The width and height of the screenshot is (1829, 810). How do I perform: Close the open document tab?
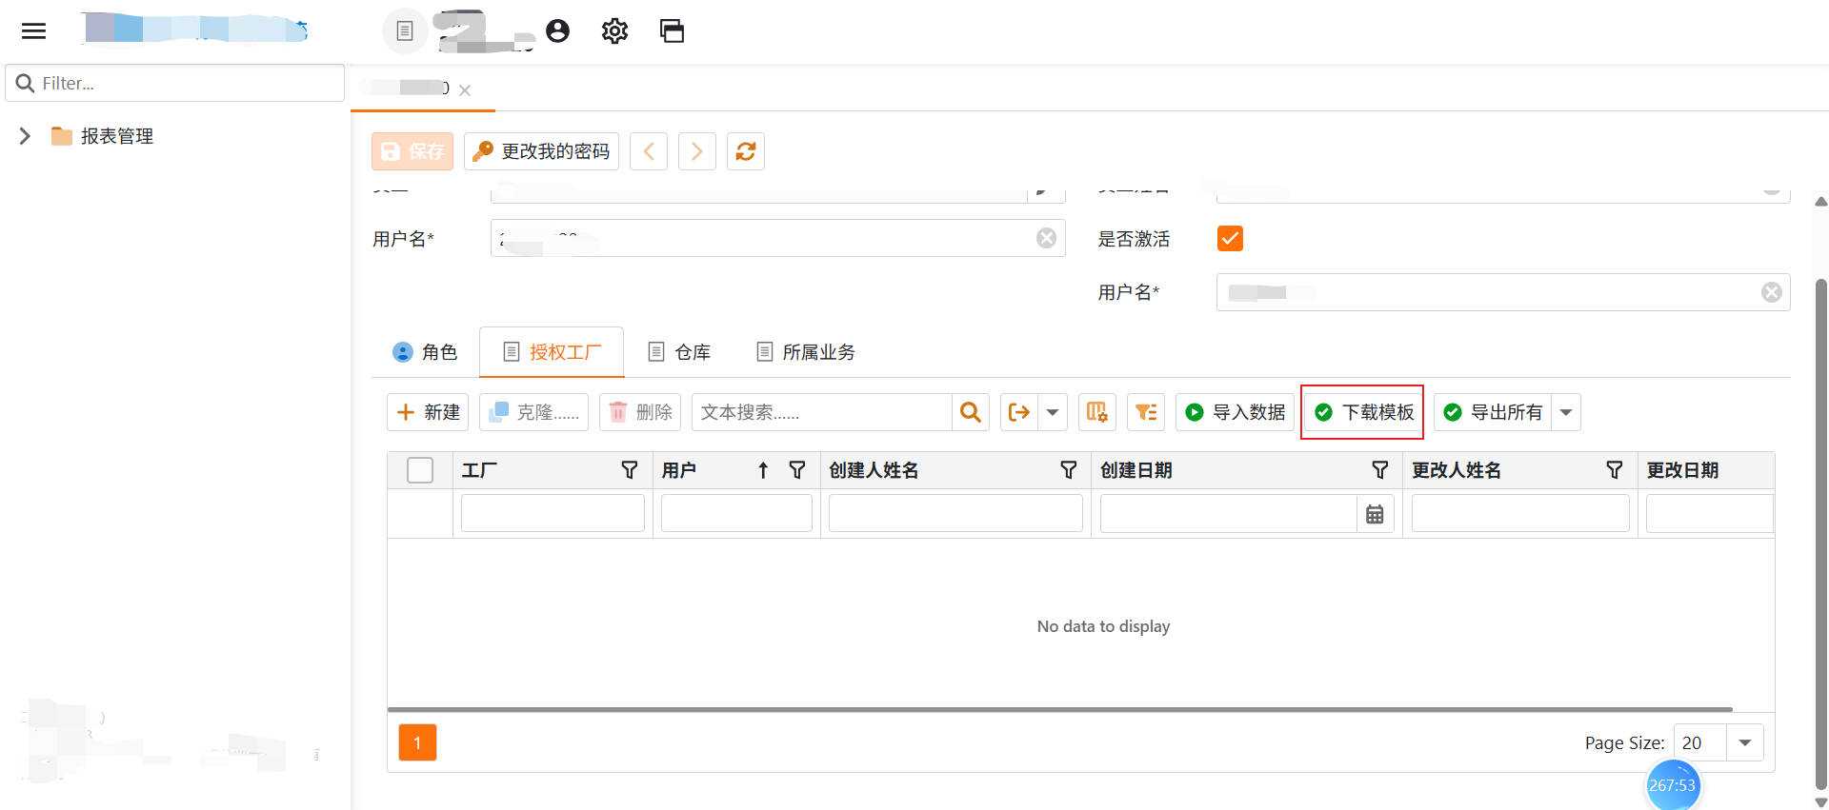pos(465,90)
